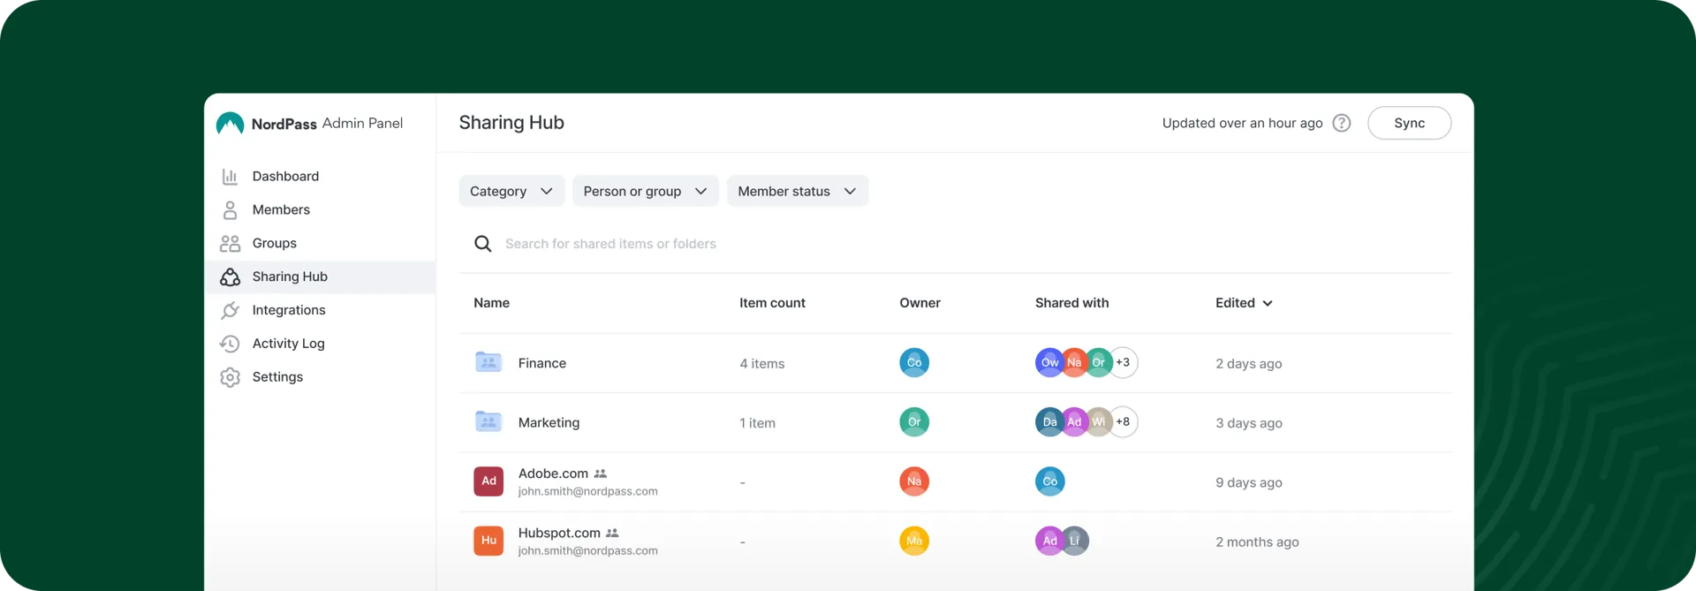1696x591 pixels.
Task: Click the NordPass logo icon
Action: click(230, 124)
